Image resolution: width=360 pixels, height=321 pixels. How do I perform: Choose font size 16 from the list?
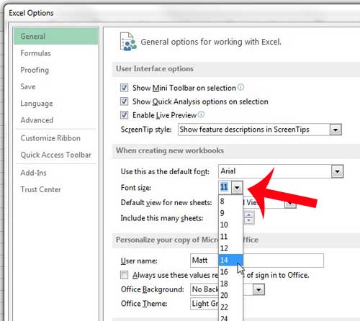coord(230,271)
